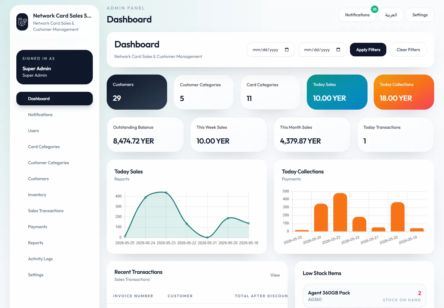
Task: Click the CUSTOMER column header
Action: coord(180,296)
